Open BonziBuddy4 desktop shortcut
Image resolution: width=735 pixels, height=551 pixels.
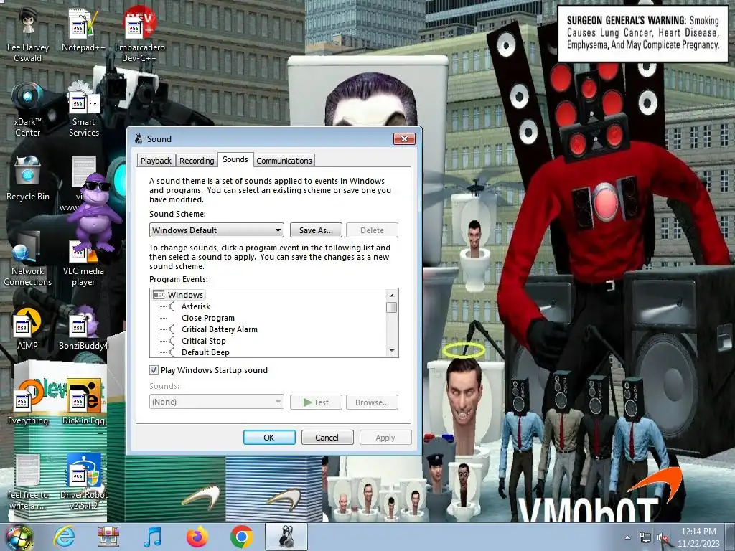83,329
